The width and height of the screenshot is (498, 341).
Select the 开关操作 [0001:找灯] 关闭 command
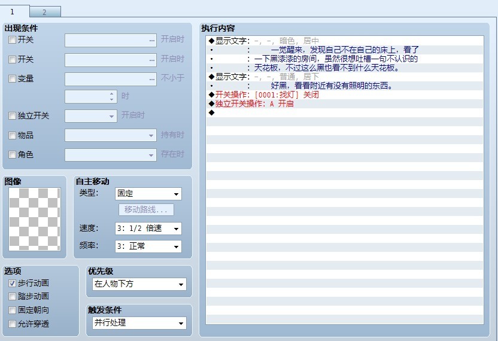345,95
